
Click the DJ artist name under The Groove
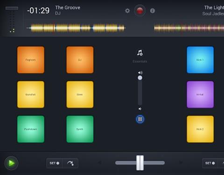pos(58,13)
